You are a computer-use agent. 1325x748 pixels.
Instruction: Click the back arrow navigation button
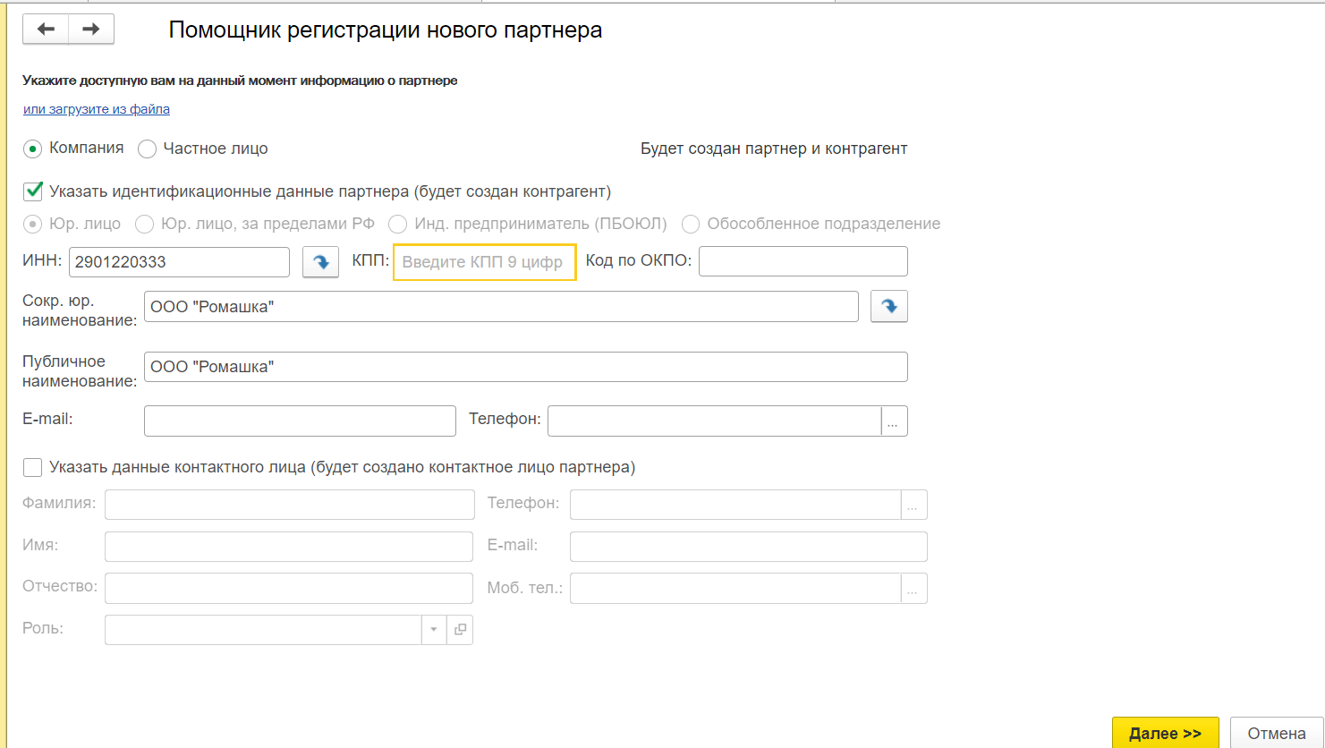coord(46,30)
